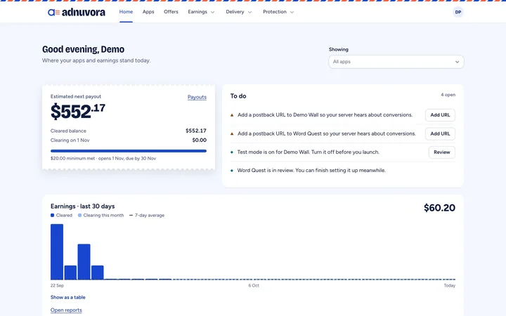The image size is (506, 316).
Task: Click the adnuvora logo
Action: pyautogui.click(x=77, y=12)
